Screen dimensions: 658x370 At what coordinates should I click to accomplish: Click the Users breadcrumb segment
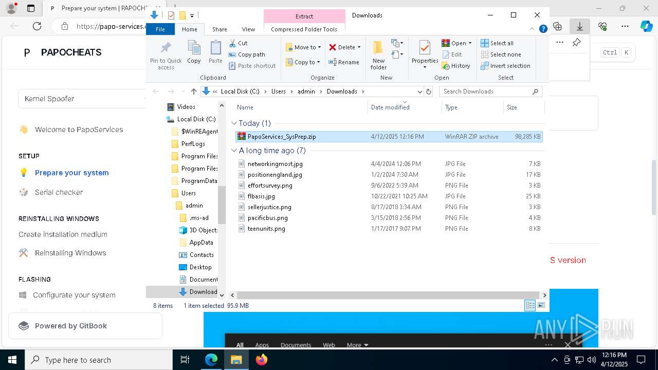278,91
